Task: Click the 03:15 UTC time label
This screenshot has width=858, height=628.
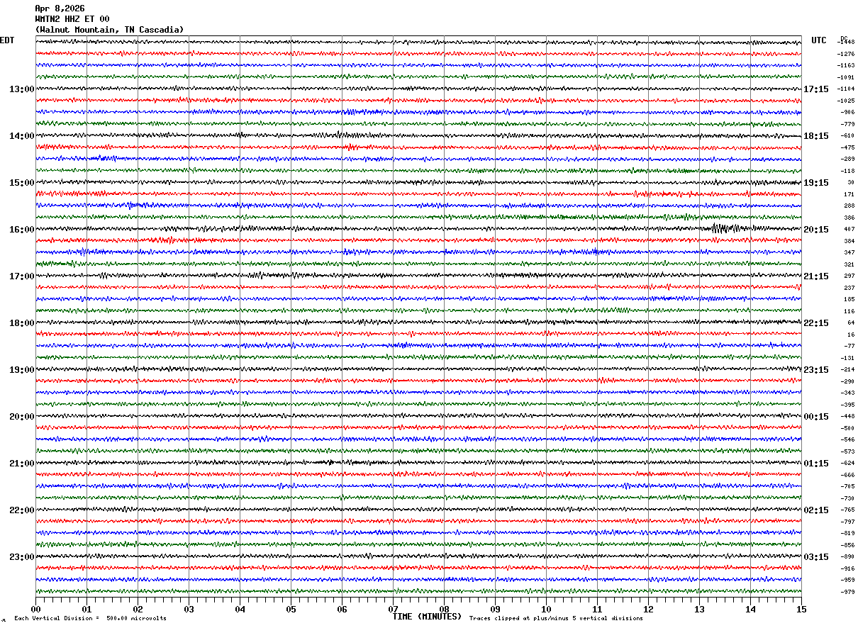Action: (x=816, y=556)
